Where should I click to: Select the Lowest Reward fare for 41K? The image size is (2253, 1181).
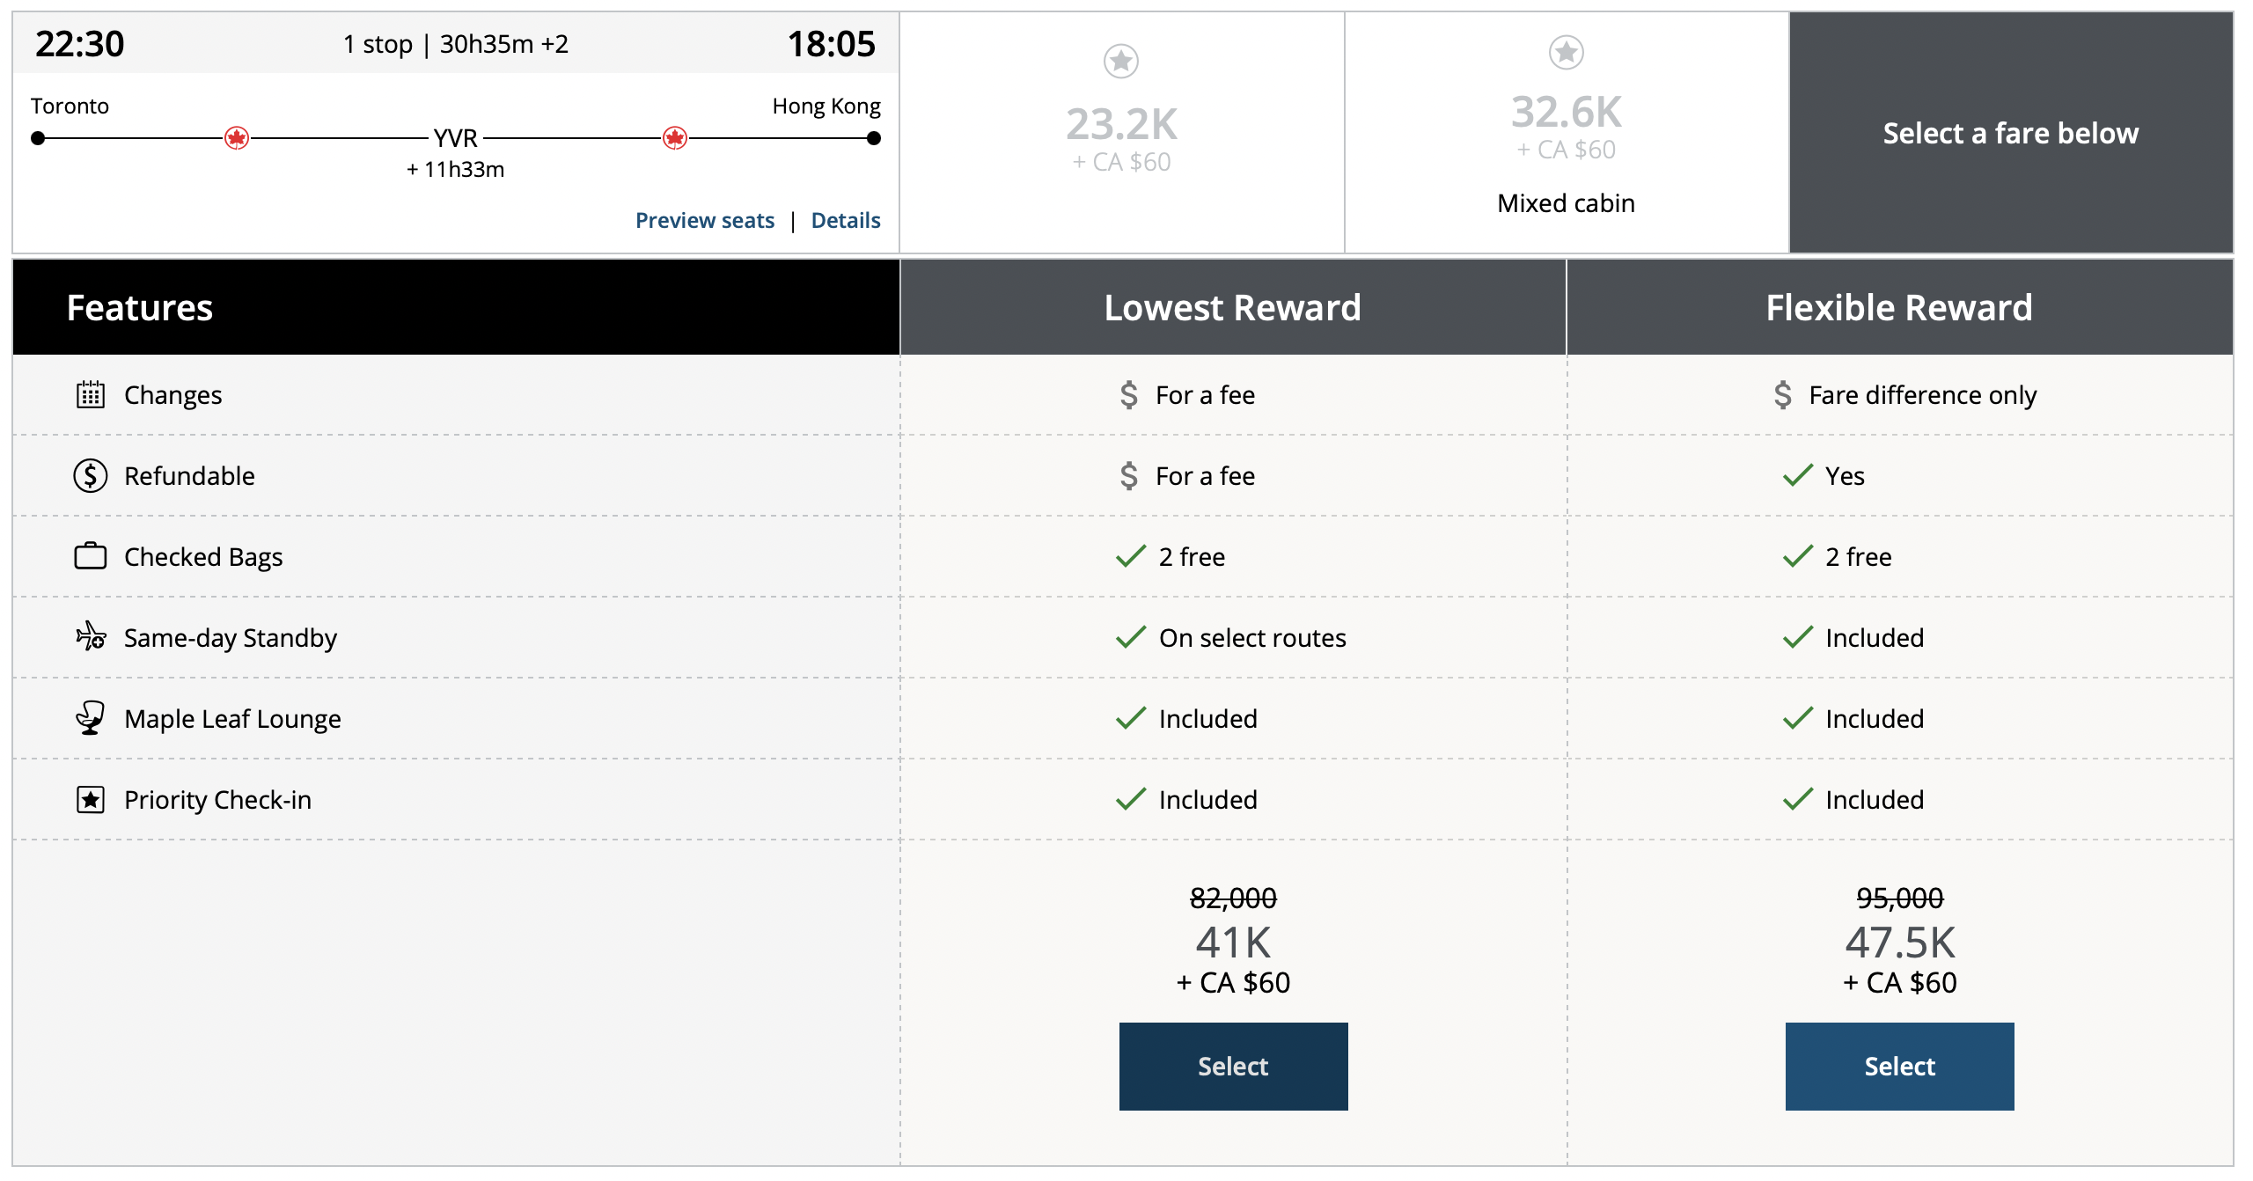pos(1233,1066)
